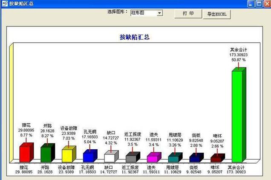Image resolution: width=271 pixels, height=180 pixels.
Task: Click the tall green 其余合计 bar
Action: point(237,116)
